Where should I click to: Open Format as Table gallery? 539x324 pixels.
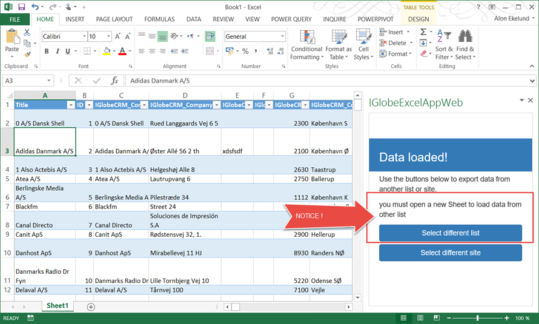click(339, 45)
